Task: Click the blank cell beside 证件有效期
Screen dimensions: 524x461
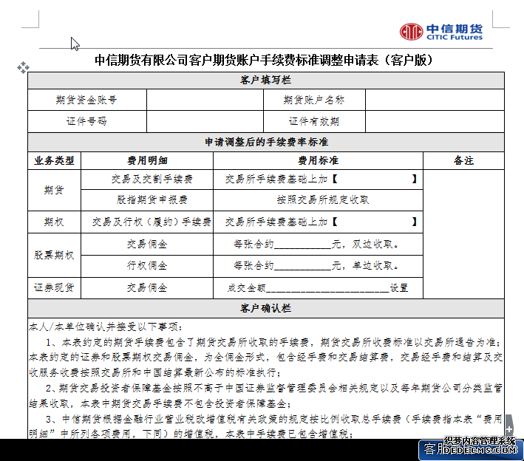Action: 435,121
